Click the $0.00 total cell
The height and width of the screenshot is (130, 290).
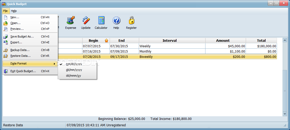[261, 52]
